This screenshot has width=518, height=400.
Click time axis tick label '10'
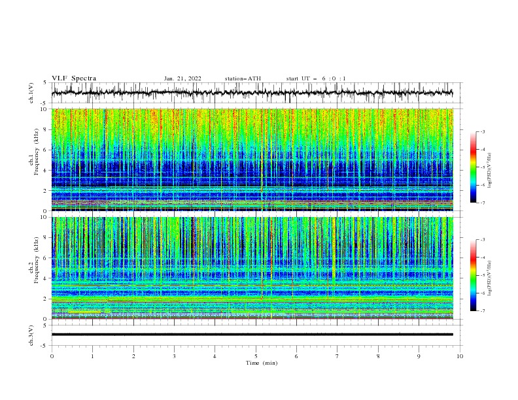[460, 356]
